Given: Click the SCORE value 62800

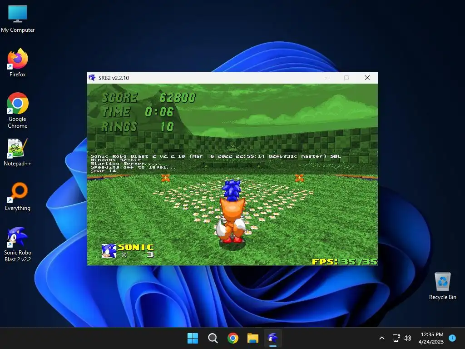Looking at the screenshot, I should click(178, 98).
